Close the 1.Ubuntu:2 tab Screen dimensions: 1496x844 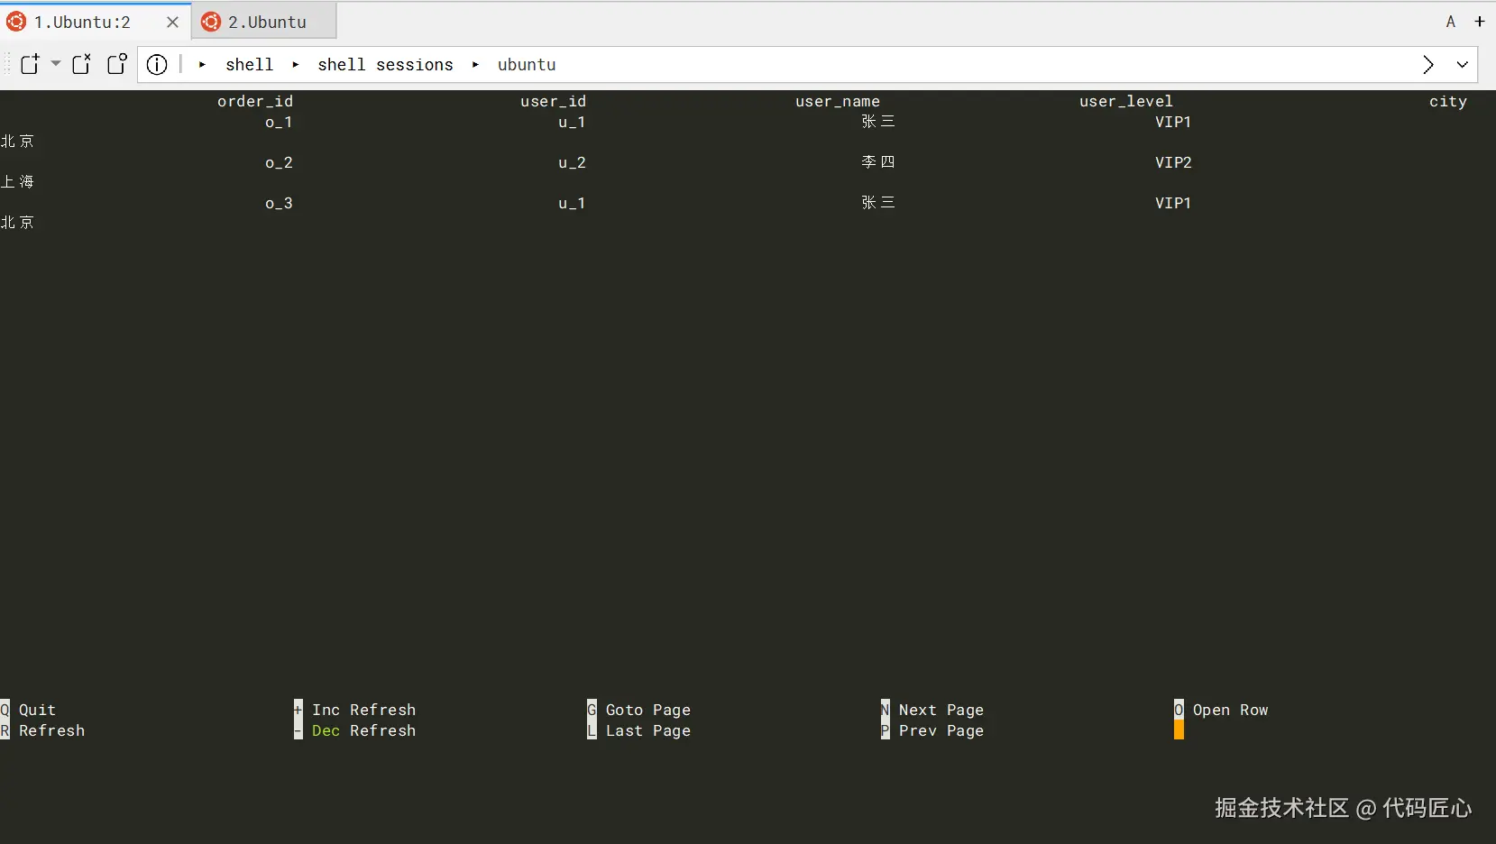(x=172, y=22)
